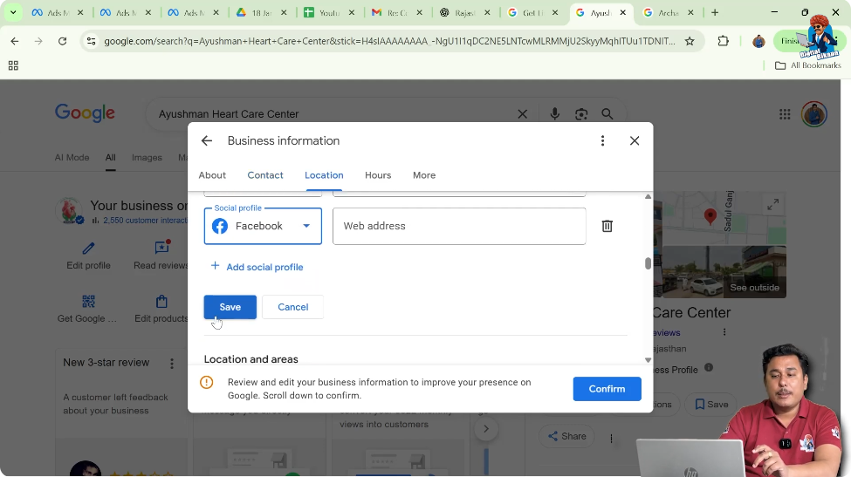The image size is (851, 477).
Task: Click the browser back button
Action: (15, 41)
